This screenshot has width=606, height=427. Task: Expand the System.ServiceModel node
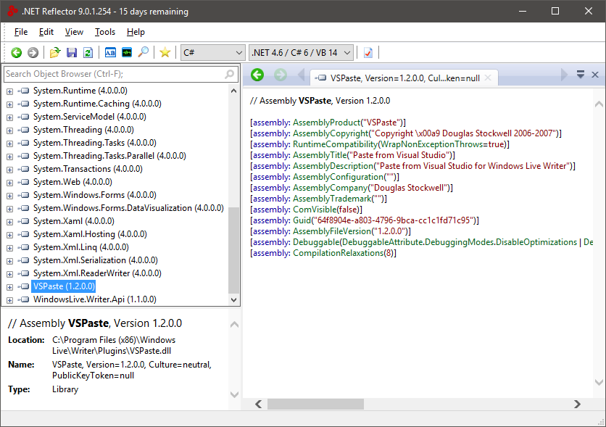[x=9, y=117]
